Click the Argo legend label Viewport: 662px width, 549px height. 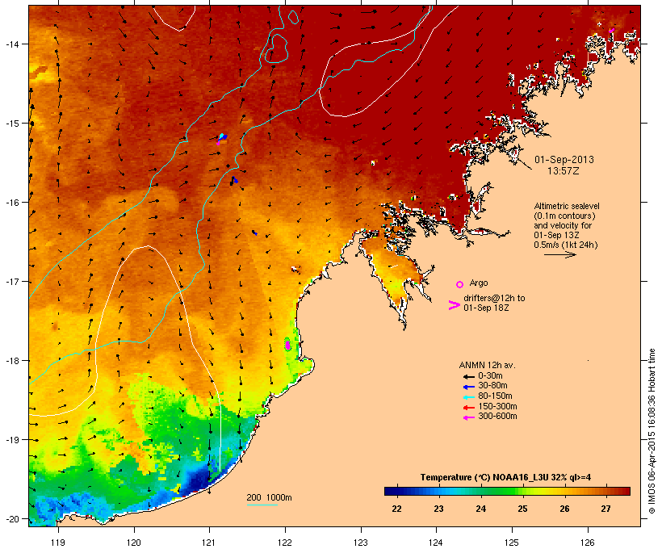coord(479,283)
